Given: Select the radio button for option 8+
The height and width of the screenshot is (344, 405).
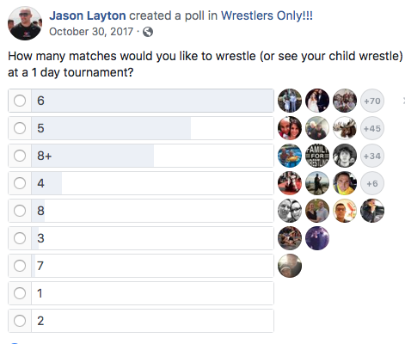Looking at the screenshot, I should pyautogui.click(x=20, y=156).
